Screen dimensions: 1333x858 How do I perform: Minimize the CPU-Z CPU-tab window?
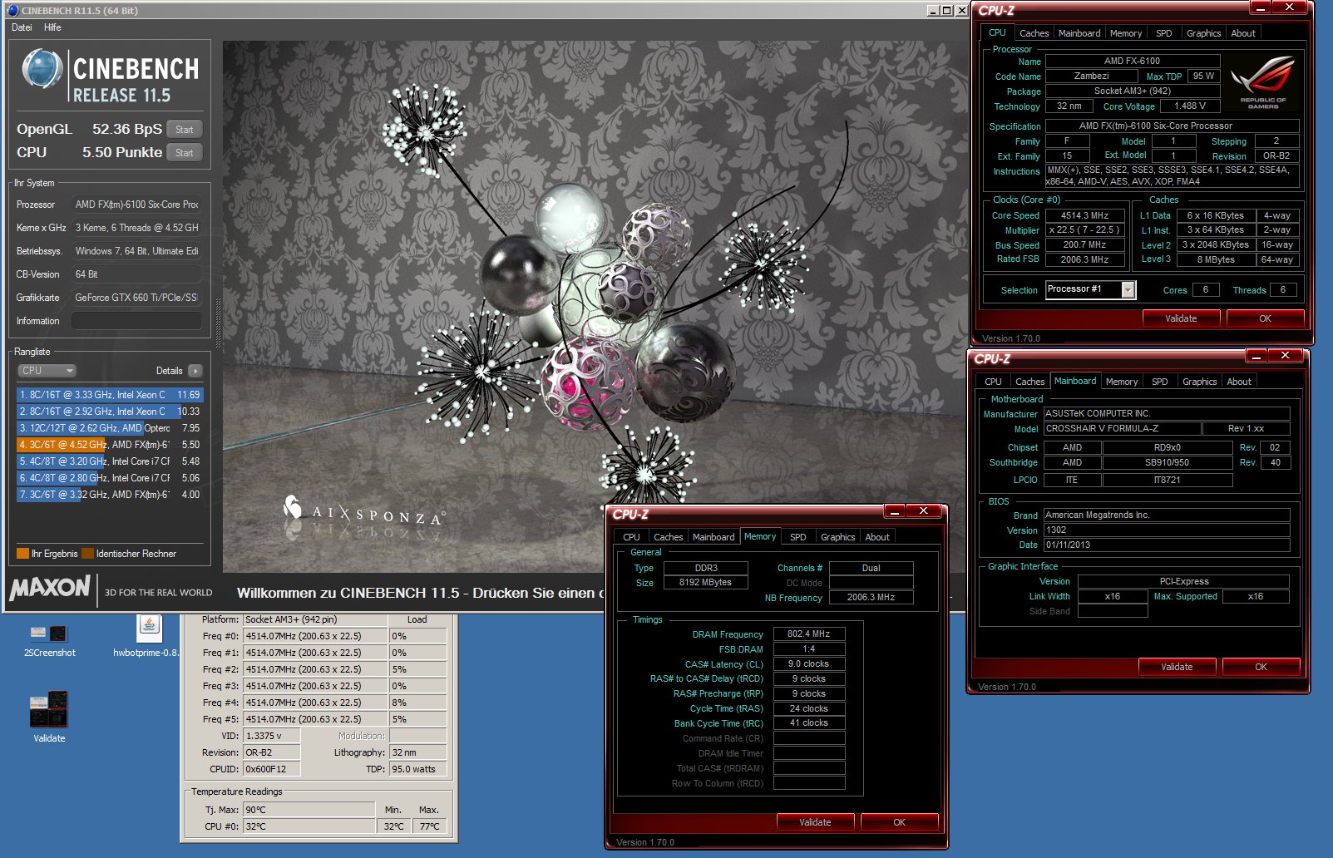[1261, 7]
